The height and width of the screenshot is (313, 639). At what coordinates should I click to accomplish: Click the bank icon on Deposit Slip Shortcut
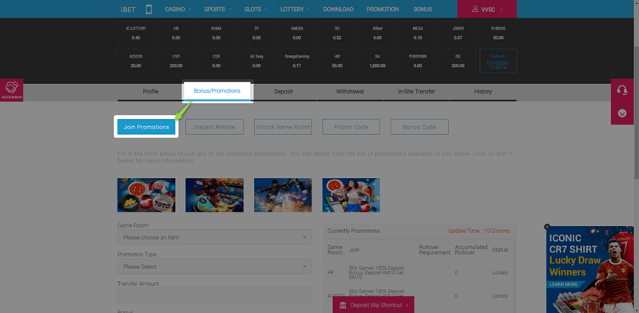click(343, 305)
